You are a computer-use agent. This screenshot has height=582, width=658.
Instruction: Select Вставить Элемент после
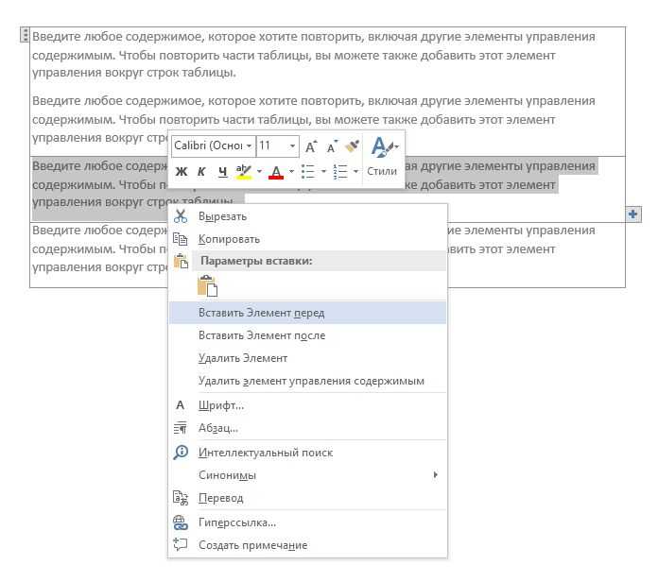(307, 335)
